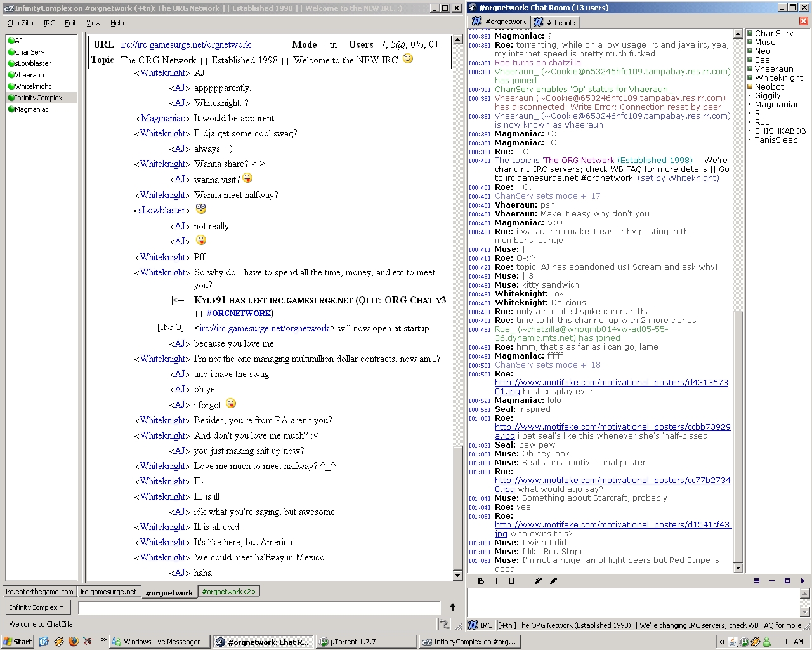Select Muse in Chat Room user list
The width and height of the screenshot is (812, 650).
tap(764, 43)
